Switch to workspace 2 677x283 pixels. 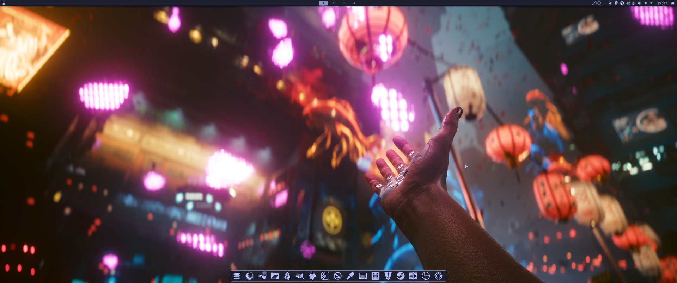coord(334,3)
